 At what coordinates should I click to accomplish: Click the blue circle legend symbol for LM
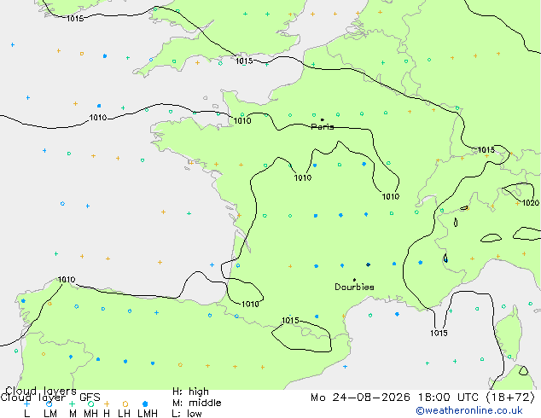pos(49,403)
